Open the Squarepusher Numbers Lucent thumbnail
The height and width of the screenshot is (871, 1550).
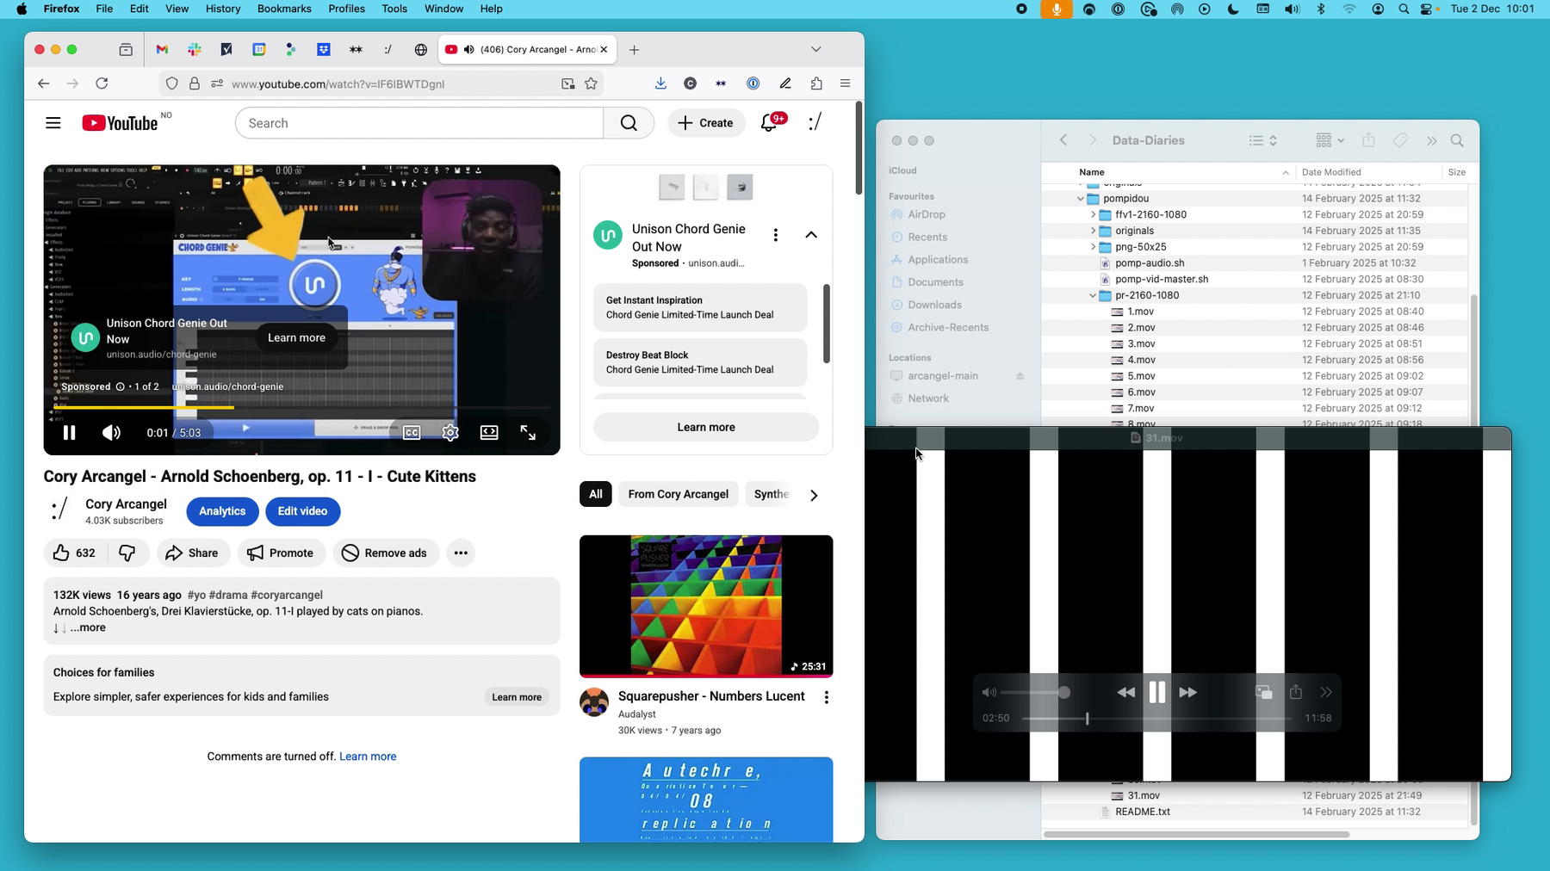(706, 606)
